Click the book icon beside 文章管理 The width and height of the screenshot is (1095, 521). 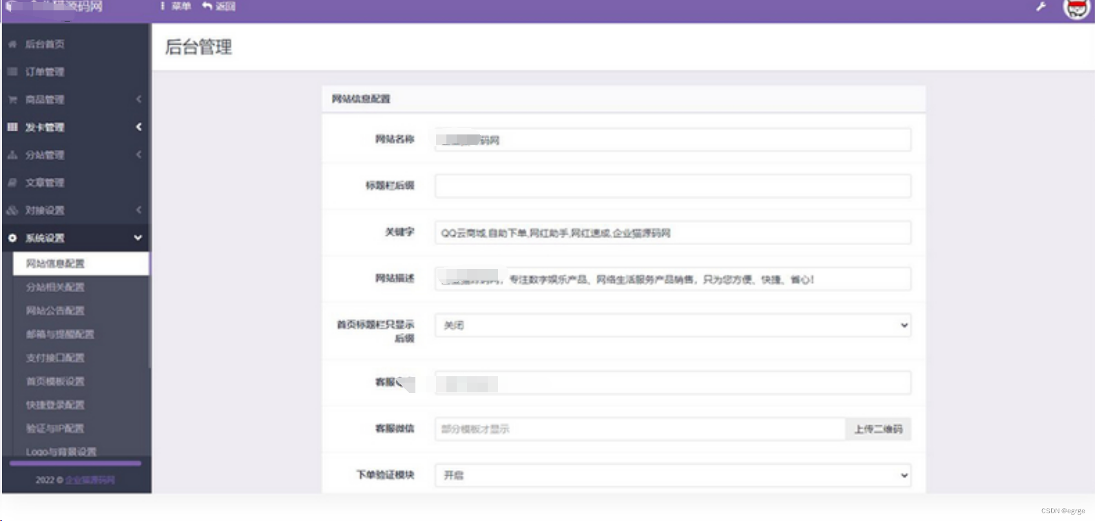12,183
